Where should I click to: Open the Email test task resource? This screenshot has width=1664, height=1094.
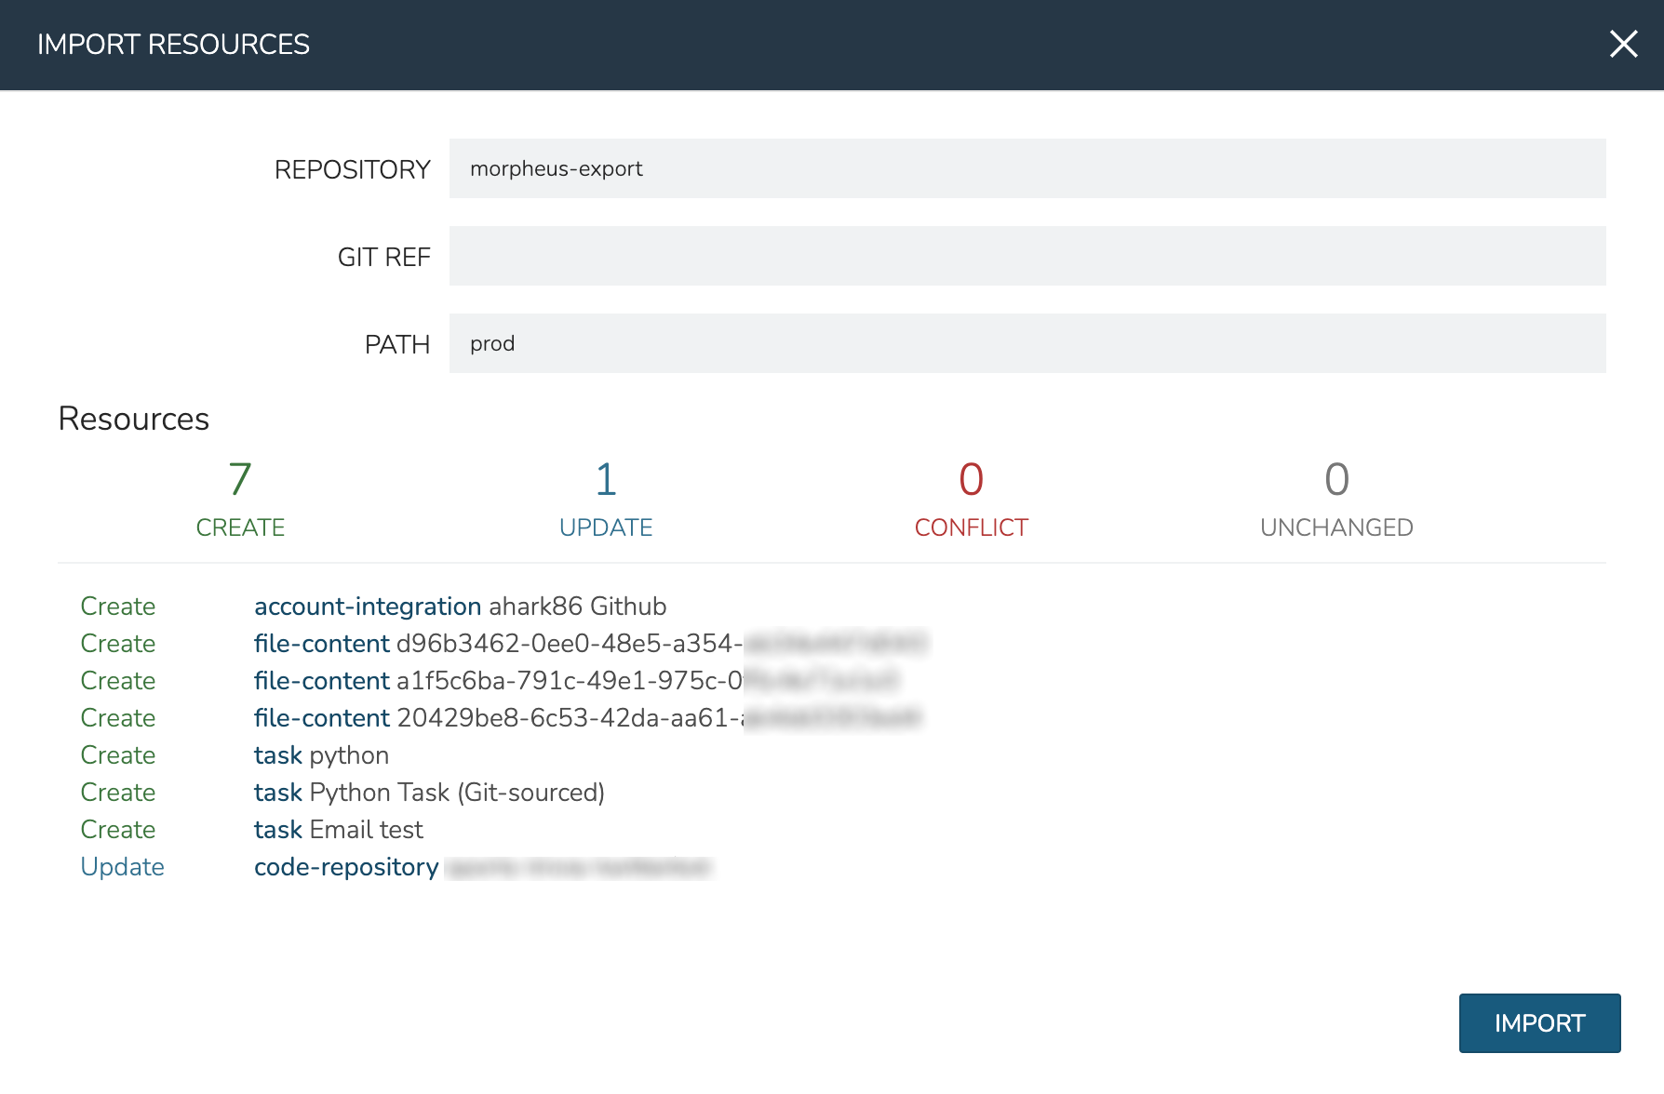pos(338,830)
